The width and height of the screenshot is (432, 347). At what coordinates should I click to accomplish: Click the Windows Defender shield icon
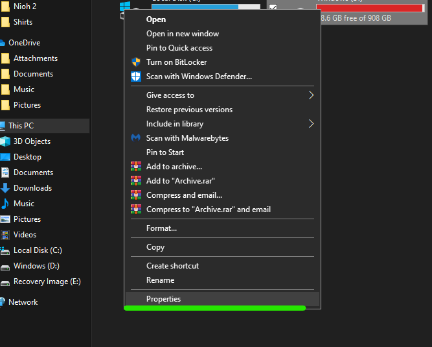tap(136, 77)
